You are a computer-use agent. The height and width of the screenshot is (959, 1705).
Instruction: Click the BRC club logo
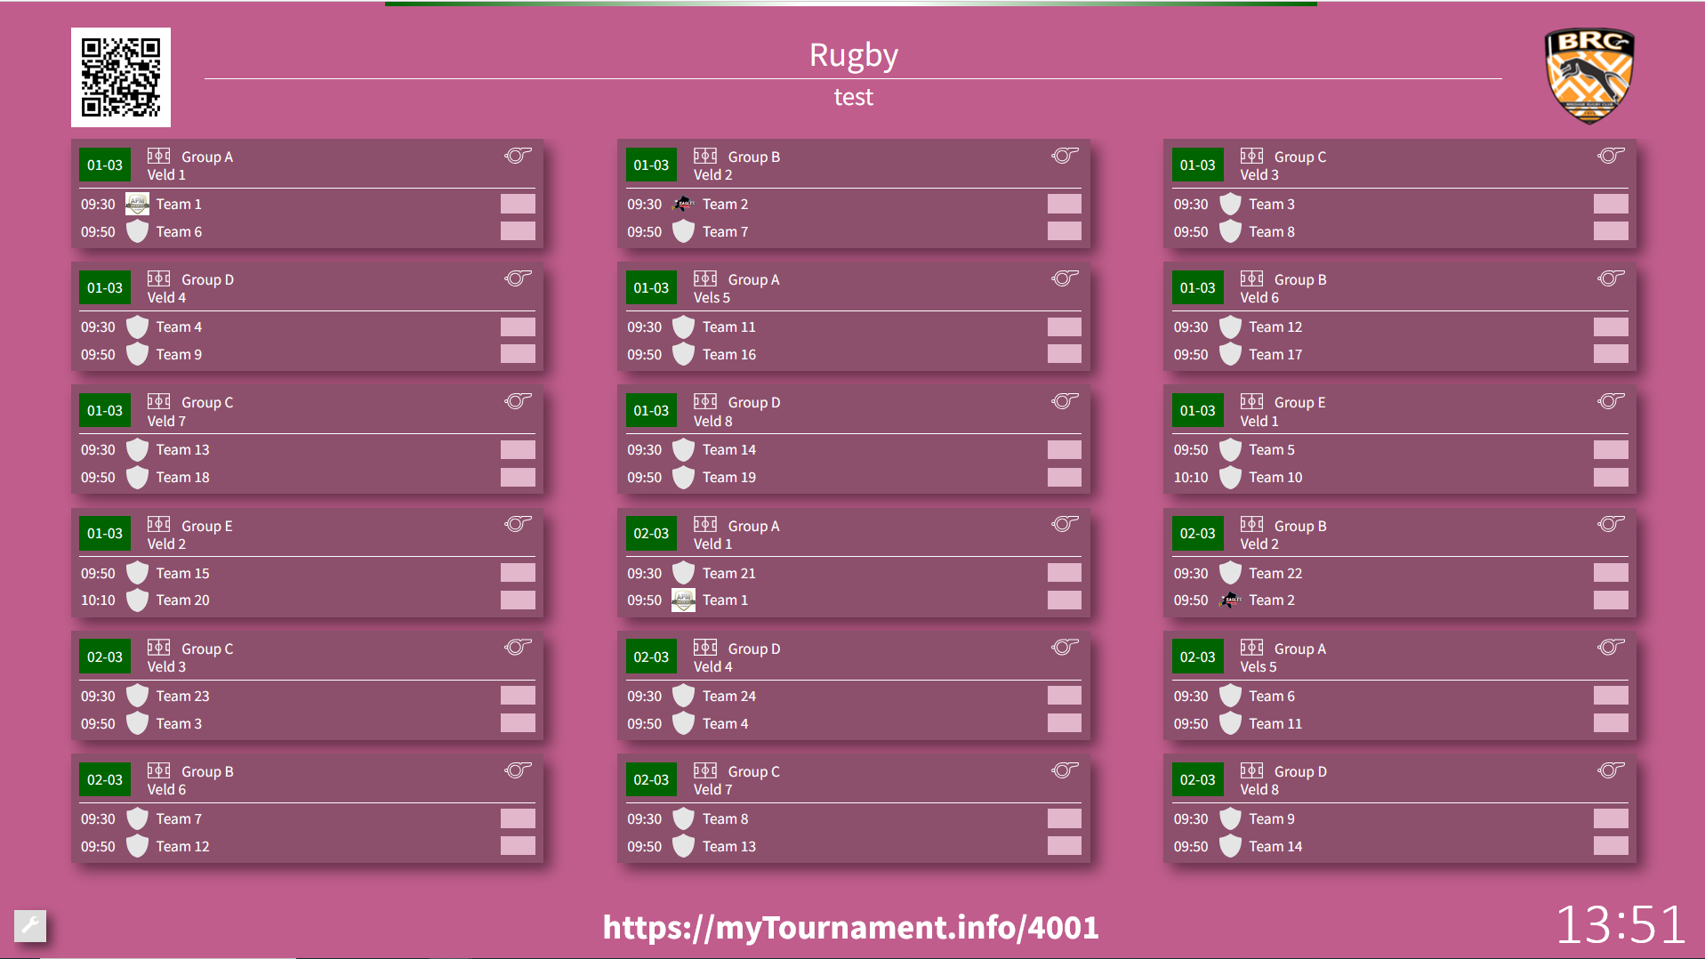(x=1588, y=76)
